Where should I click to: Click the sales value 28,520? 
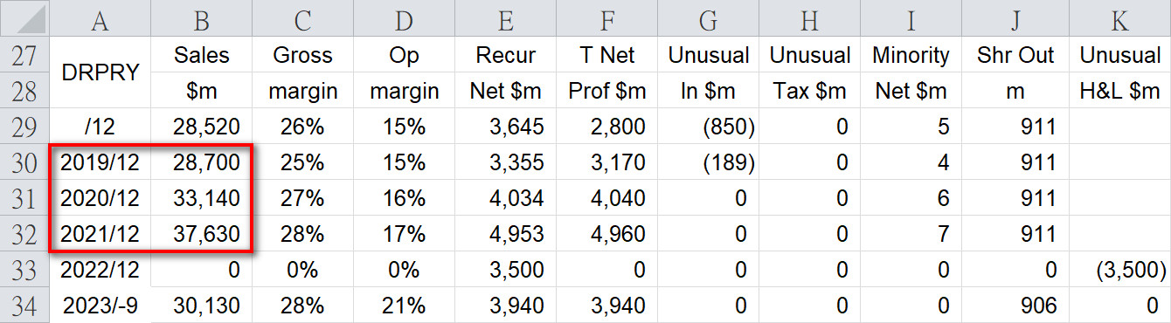click(201, 126)
